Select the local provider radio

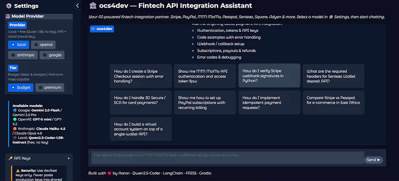pos(18,45)
